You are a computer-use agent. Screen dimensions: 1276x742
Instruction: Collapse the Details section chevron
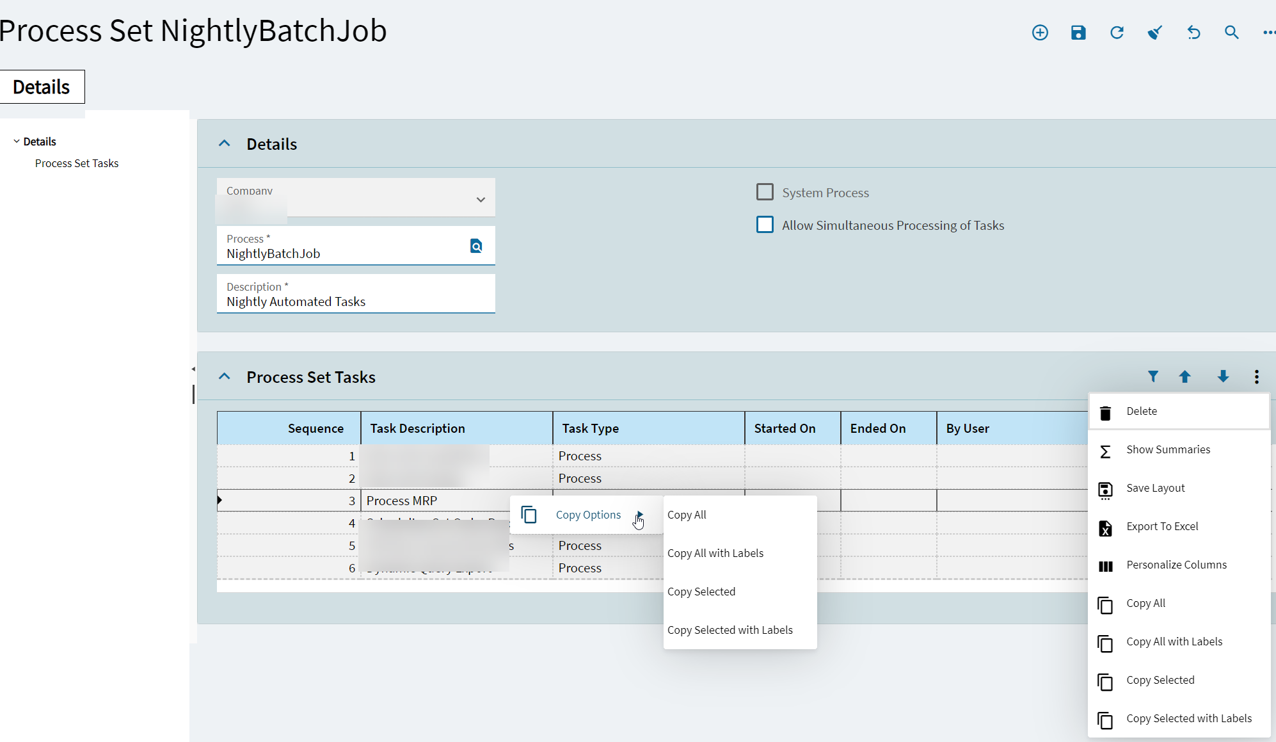[x=224, y=143]
